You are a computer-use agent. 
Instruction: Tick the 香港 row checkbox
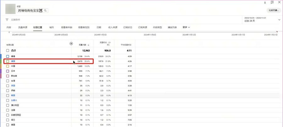(8, 56)
